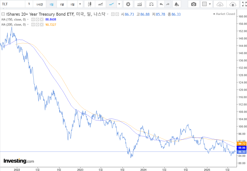The height and width of the screenshot is (171, 247).
Task: Open the chart style dropdown arrow
Action: (x=119, y=4)
